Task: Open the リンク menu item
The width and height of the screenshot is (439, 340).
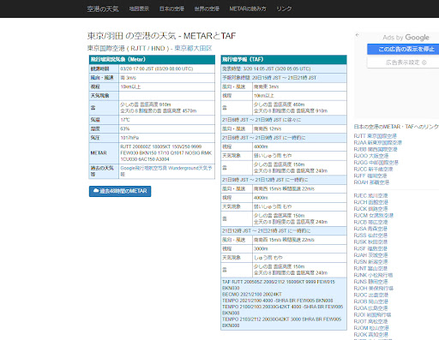Action: pyautogui.click(x=284, y=9)
